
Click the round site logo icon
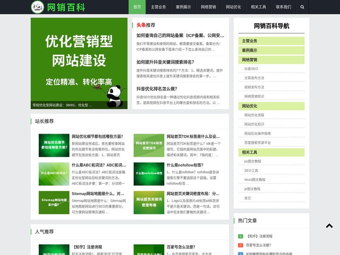(x=37, y=7)
